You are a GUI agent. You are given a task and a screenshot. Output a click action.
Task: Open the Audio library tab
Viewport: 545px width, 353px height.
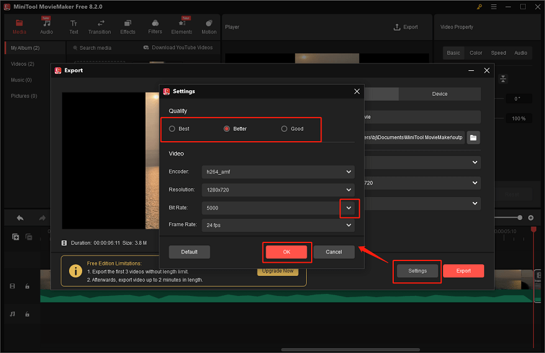[x=46, y=27]
